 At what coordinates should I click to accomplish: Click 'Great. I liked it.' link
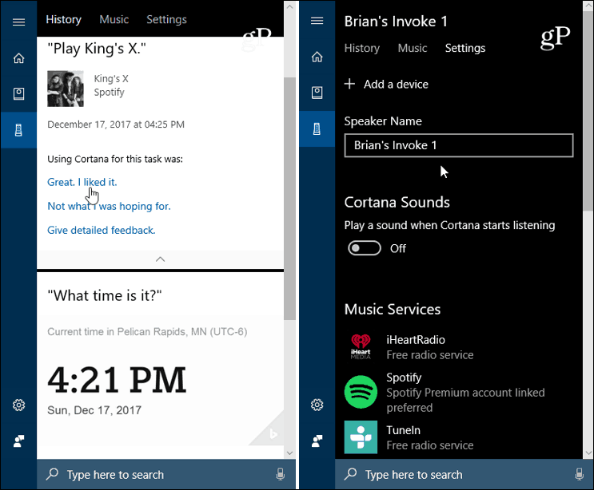tap(82, 182)
